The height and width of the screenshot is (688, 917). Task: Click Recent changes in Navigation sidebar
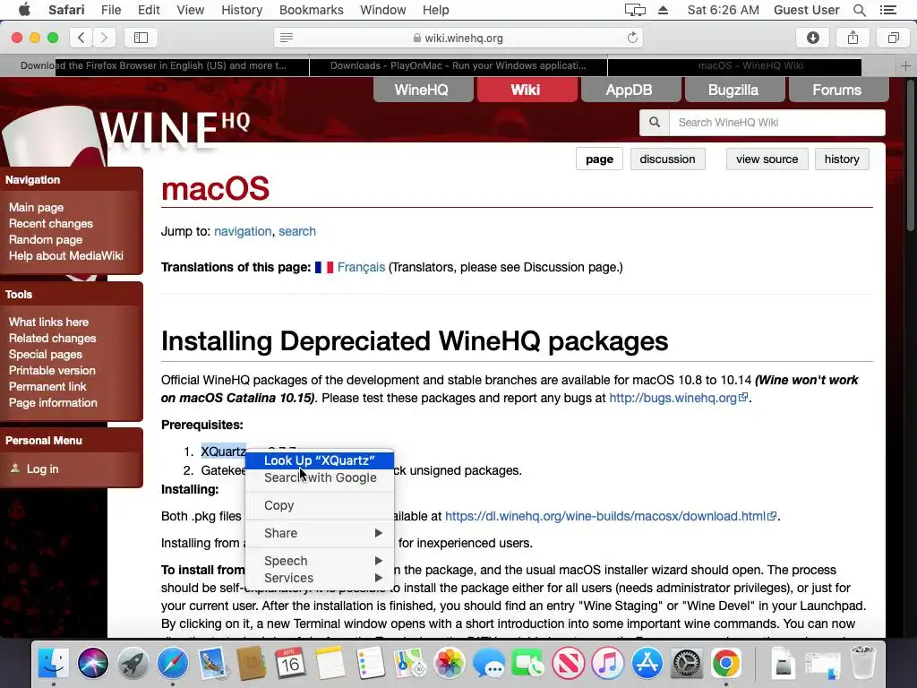(x=51, y=223)
